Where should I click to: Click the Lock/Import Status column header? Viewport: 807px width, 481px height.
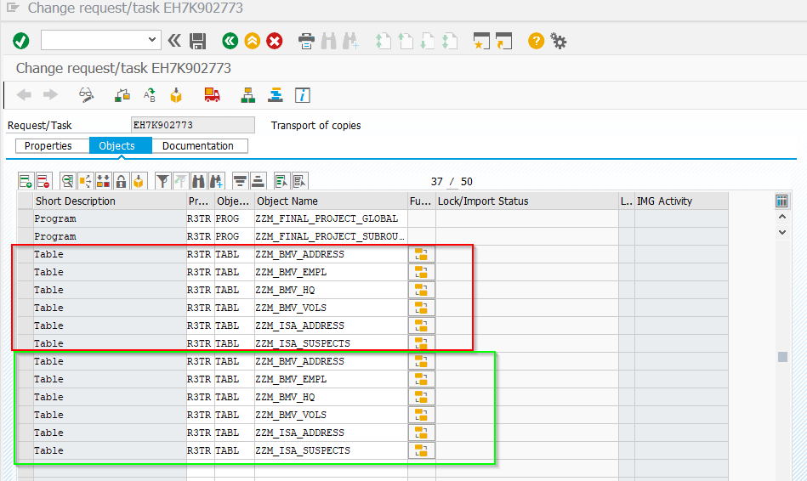pos(527,201)
